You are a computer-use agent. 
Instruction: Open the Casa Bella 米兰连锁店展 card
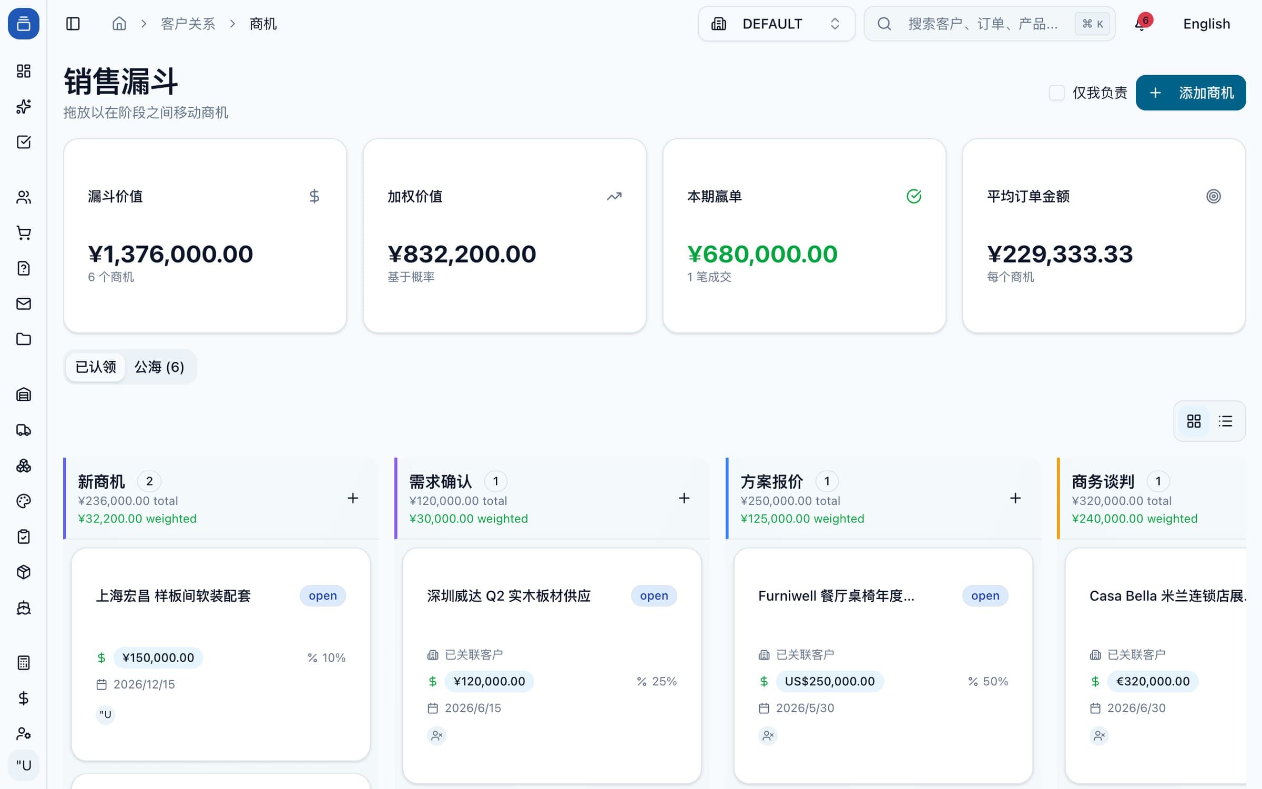(x=1156, y=666)
